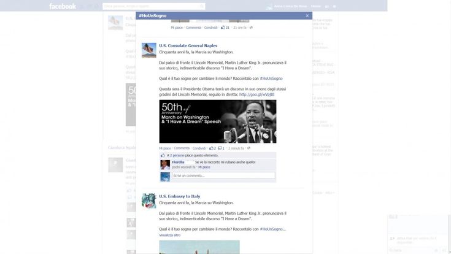Click Mi piace on the post from 21 ore fa

[x=177, y=28]
